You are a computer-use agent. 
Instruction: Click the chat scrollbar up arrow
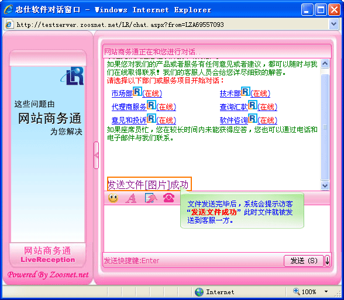(325, 64)
